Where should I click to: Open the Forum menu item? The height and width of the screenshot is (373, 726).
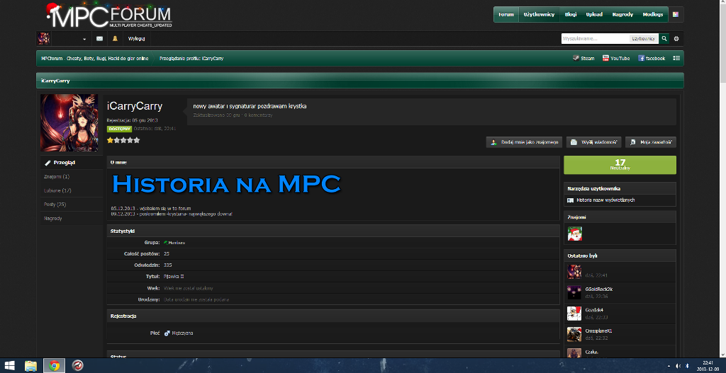coord(506,14)
